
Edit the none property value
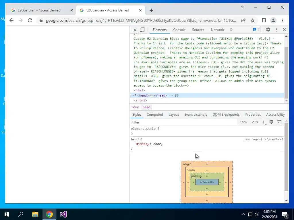coord(157,144)
